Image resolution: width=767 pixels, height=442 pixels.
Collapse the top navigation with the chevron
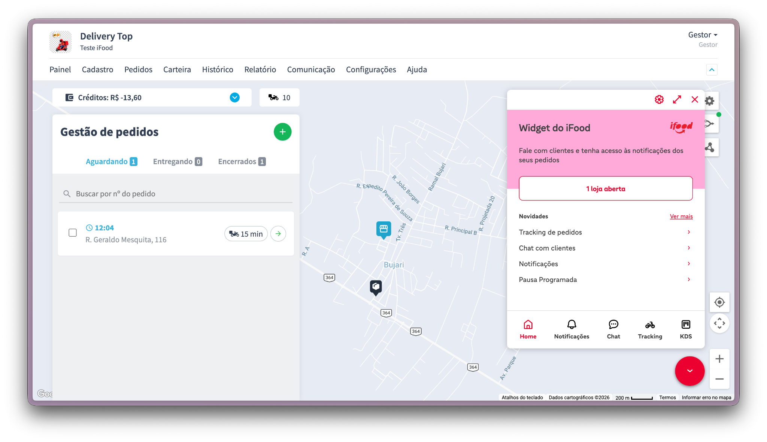712,70
